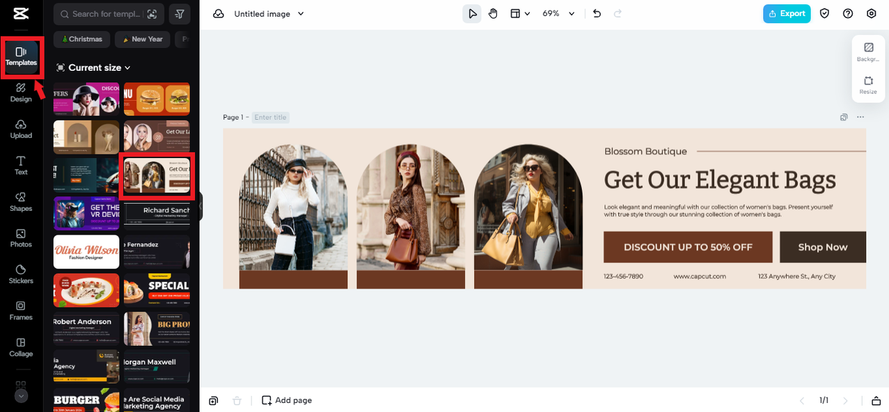Open the CapCut logo home menu
The height and width of the screenshot is (412, 889).
[21, 13]
